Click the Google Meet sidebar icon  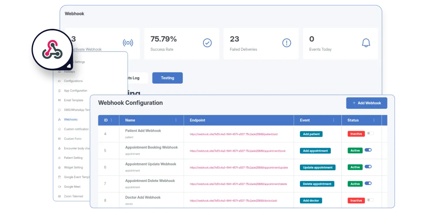(59, 187)
